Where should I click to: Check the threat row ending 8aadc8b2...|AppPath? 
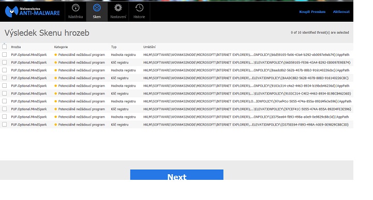point(5,70)
